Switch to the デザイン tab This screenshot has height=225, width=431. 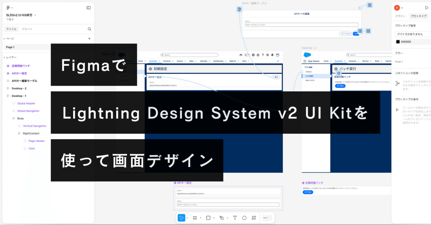(x=401, y=16)
